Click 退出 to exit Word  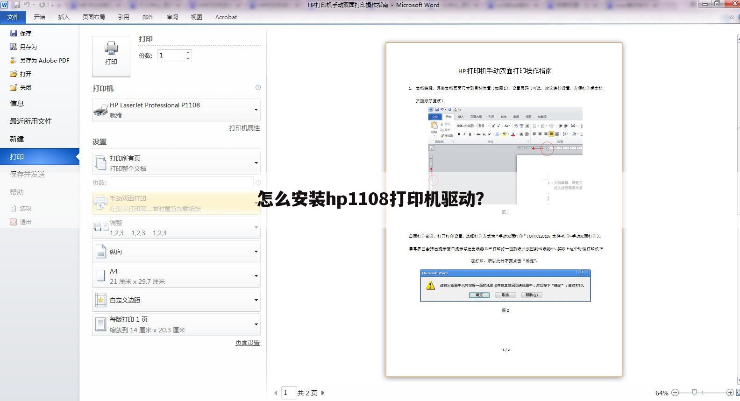tap(21, 222)
